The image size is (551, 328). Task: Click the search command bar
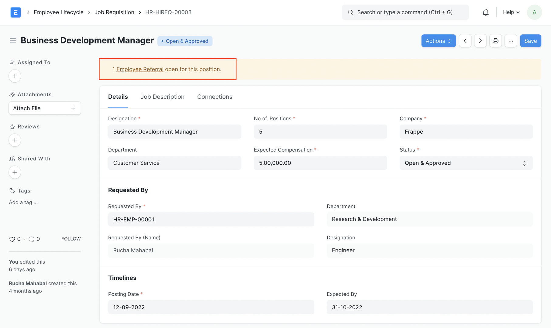(x=405, y=12)
